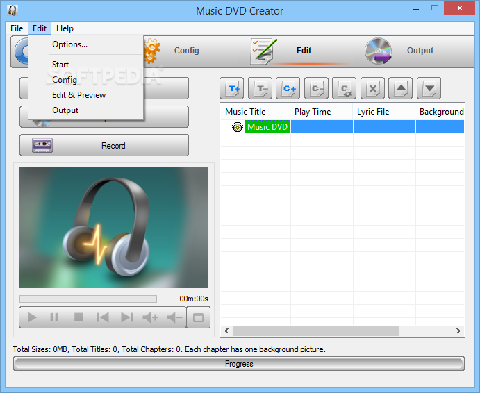The width and height of the screenshot is (480, 393).
Task: Click the cassette tape icon on Record button
Action: [42, 145]
